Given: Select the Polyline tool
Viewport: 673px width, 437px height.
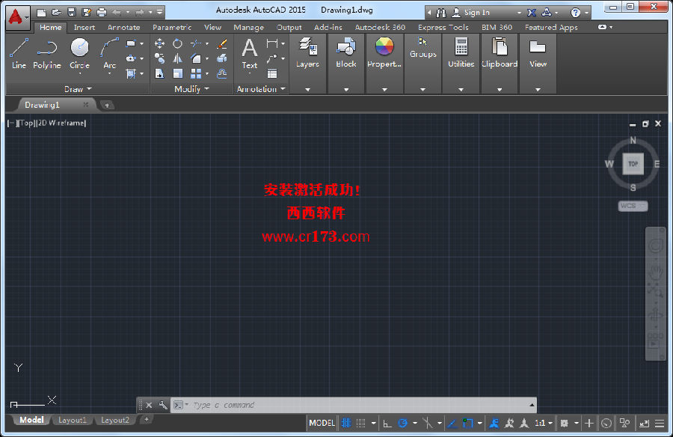Looking at the screenshot, I should pos(47,53).
